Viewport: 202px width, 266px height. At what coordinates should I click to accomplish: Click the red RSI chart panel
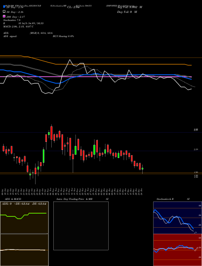pyautogui.click(x=177, y=250)
